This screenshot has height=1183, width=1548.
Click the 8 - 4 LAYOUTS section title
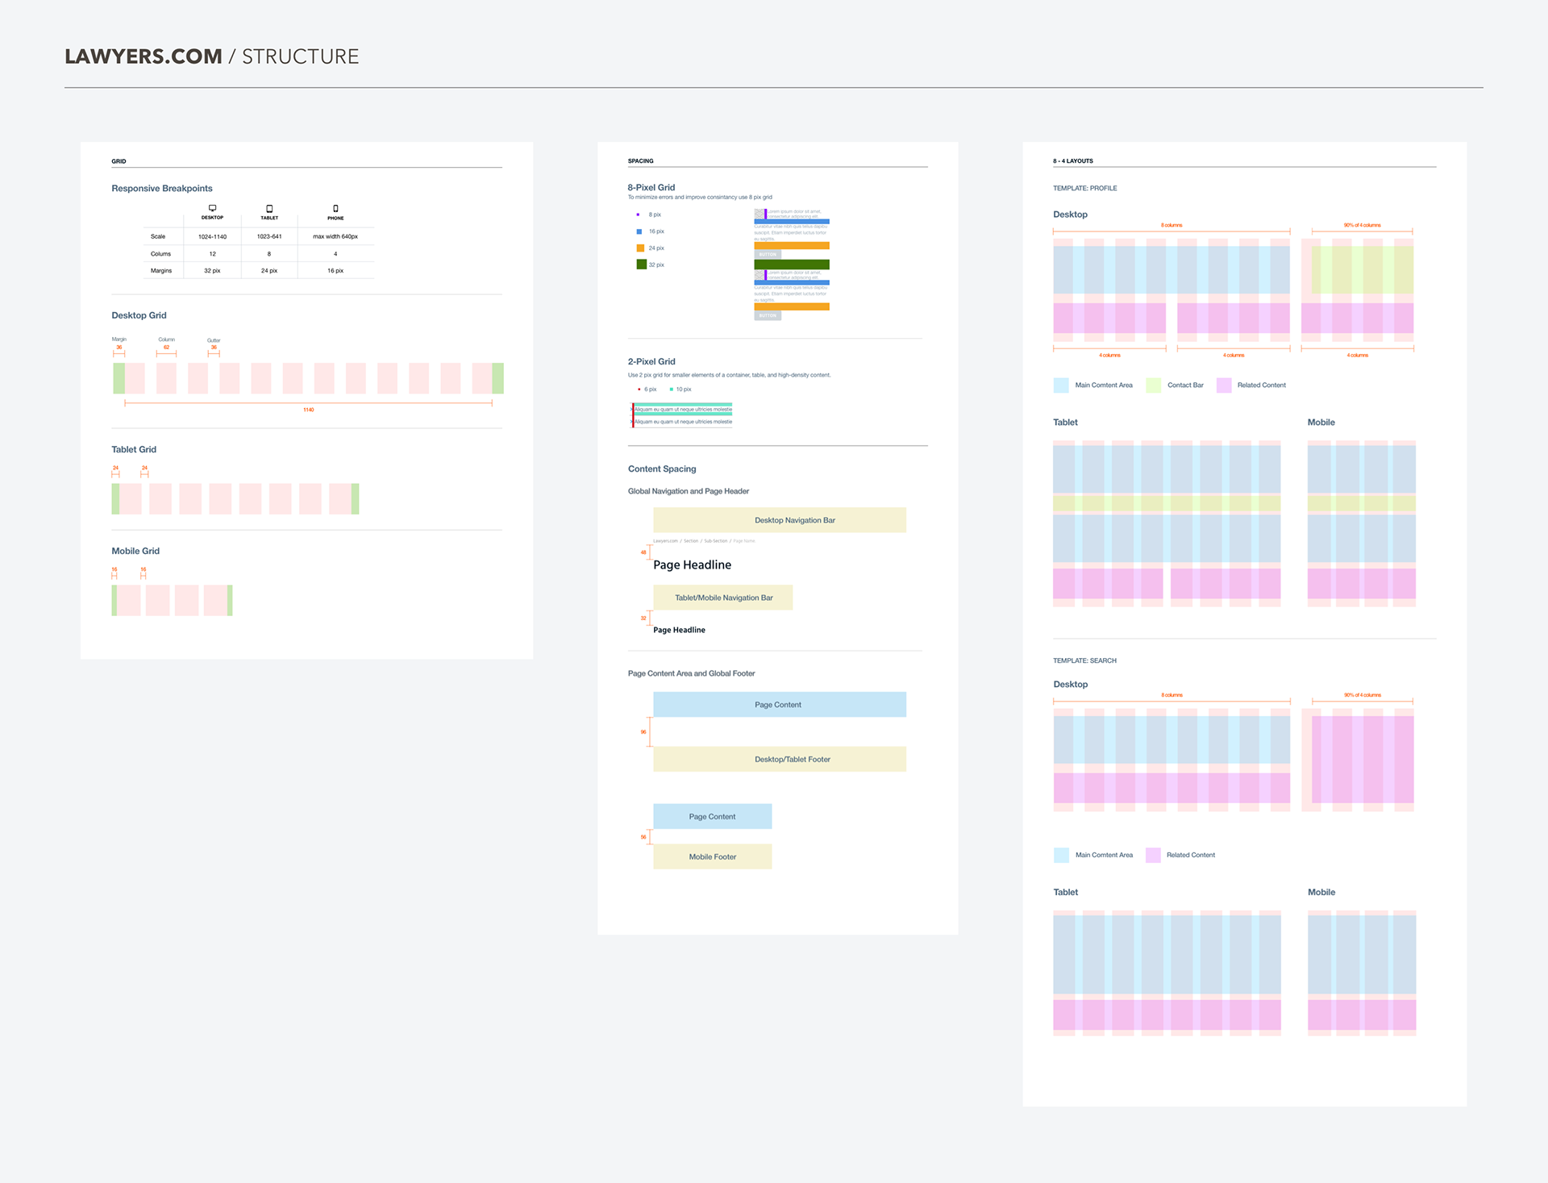pos(1073,161)
